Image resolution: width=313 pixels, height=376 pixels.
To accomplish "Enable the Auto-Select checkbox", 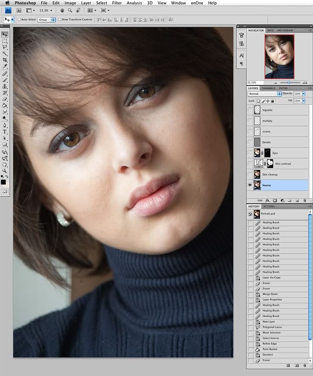I will click(x=19, y=20).
